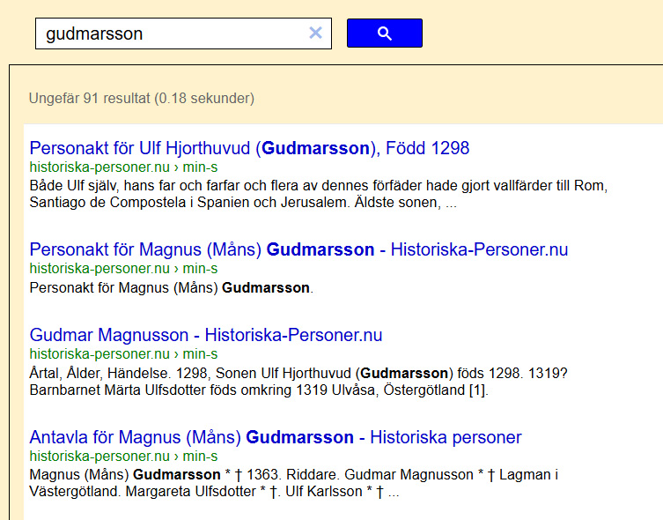Select text 'Ungefär 91 resultat (0.18 sekunder)'
Screen dimensions: 663x520
coord(142,98)
